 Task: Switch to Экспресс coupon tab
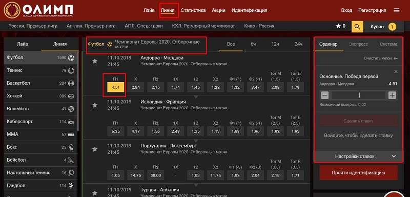tap(358, 44)
